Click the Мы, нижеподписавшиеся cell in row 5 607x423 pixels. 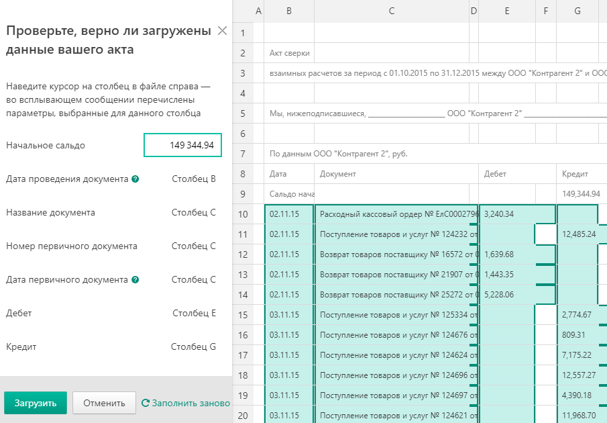click(x=435, y=113)
